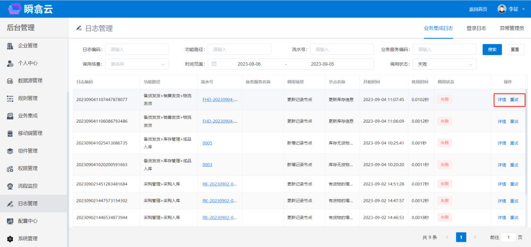Image resolution: width=531 pixels, height=247 pixels.
Task: Click the 移动端管理 sidebar icon
Action: pyautogui.click(x=10, y=133)
